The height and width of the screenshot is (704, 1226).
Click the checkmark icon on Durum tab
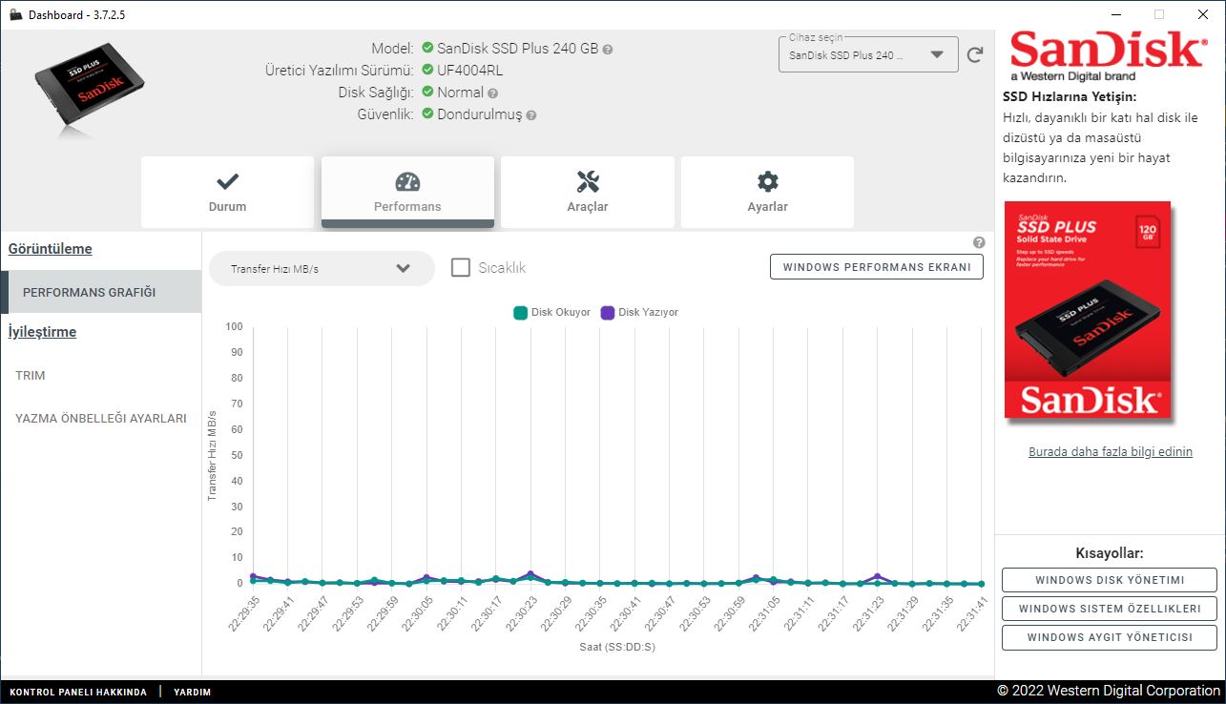point(227,181)
